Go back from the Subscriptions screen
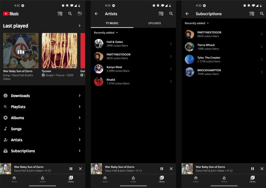Viewport: 266px width, 188px height. 187,14
